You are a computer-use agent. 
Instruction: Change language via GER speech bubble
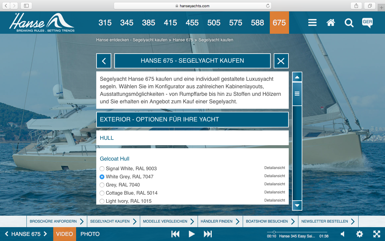(x=367, y=23)
